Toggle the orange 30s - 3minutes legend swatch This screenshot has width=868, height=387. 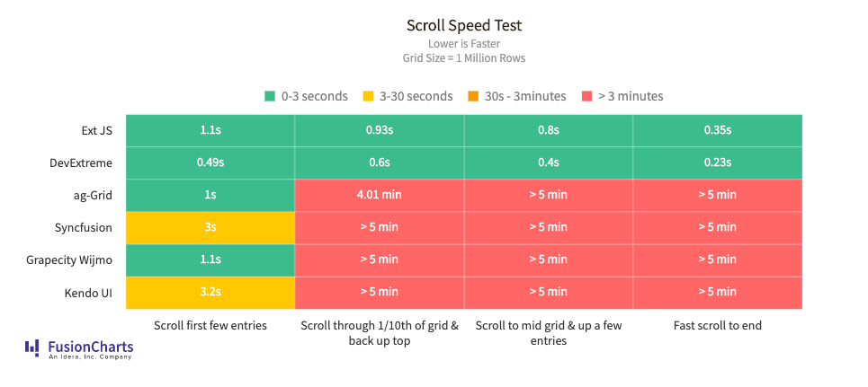pyautogui.click(x=473, y=96)
